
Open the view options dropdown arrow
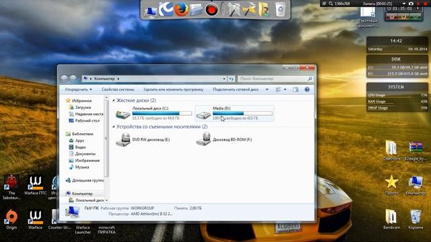point(285,89)
